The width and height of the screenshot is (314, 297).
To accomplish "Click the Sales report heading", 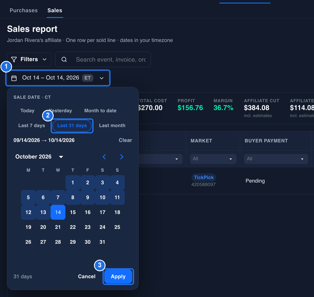I will tap(32, 29).
